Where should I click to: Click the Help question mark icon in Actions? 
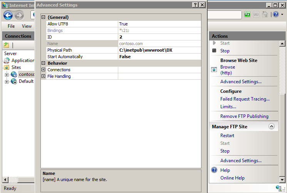[214, 170]
